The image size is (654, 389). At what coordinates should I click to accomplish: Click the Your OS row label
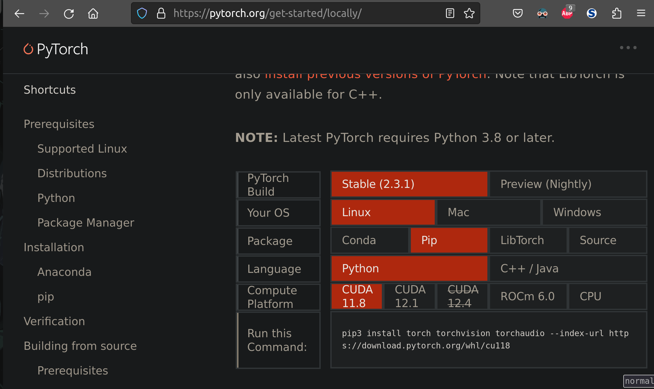278,213
